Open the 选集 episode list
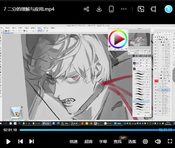 click(x=132, y=142)
